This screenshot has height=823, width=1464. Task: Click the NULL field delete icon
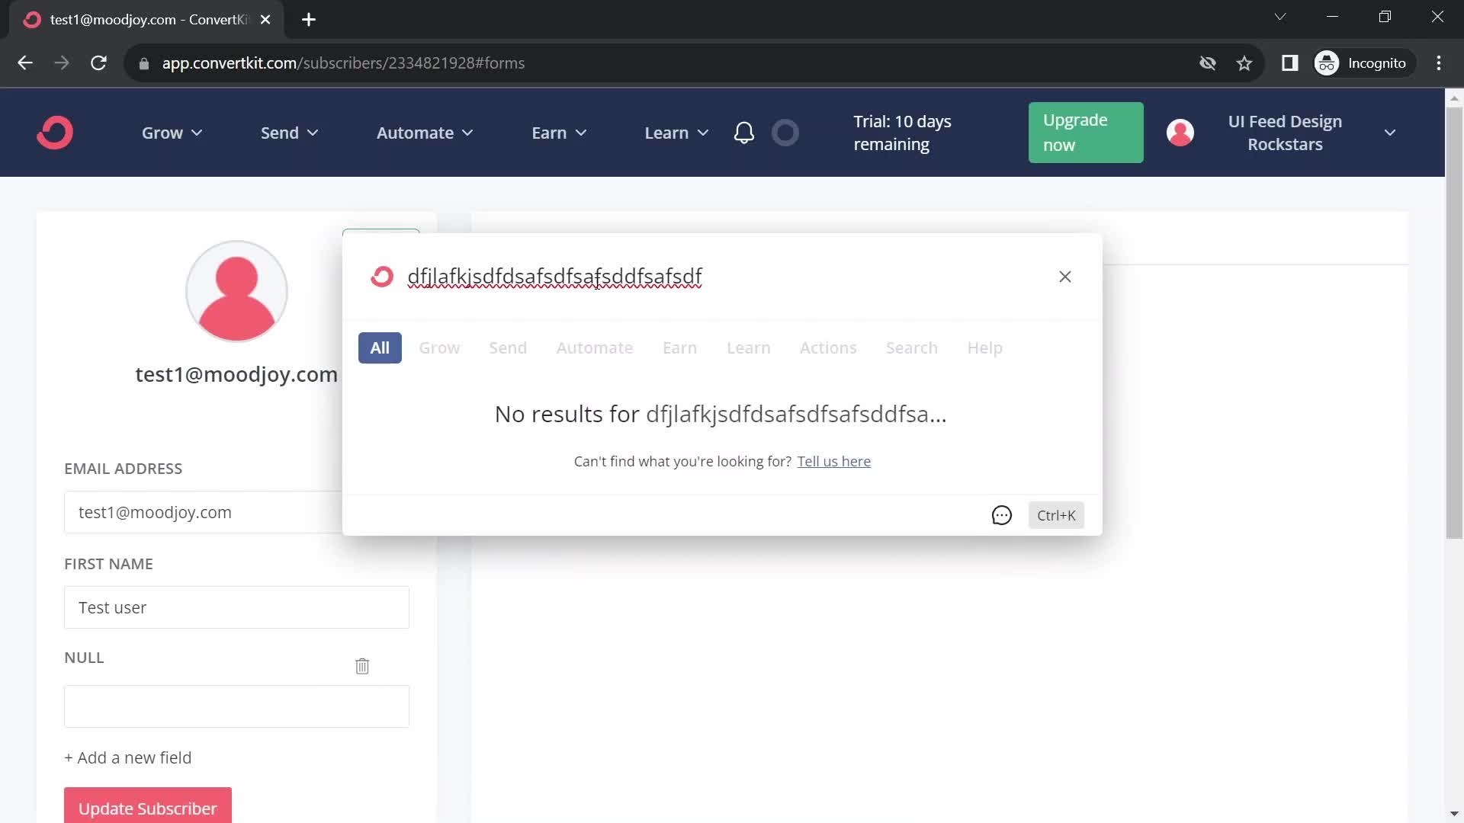[x=362, y=665]
